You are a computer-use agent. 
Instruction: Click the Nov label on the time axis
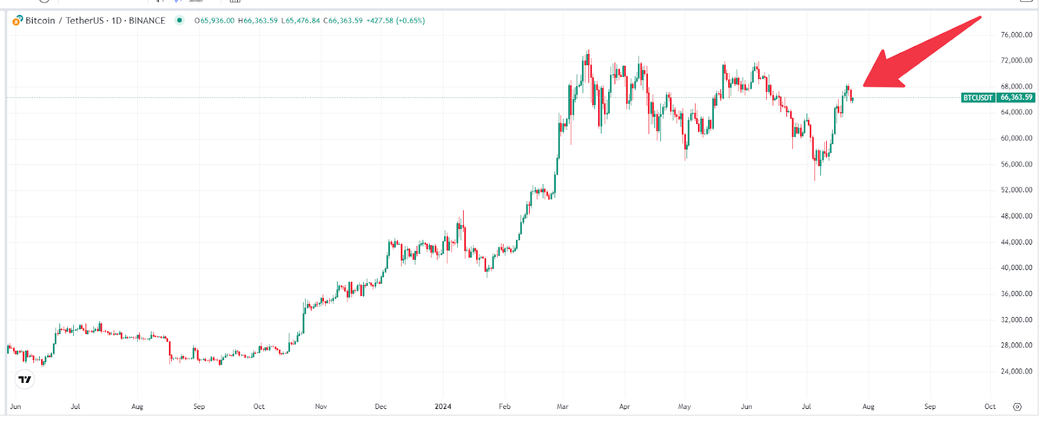321,406
